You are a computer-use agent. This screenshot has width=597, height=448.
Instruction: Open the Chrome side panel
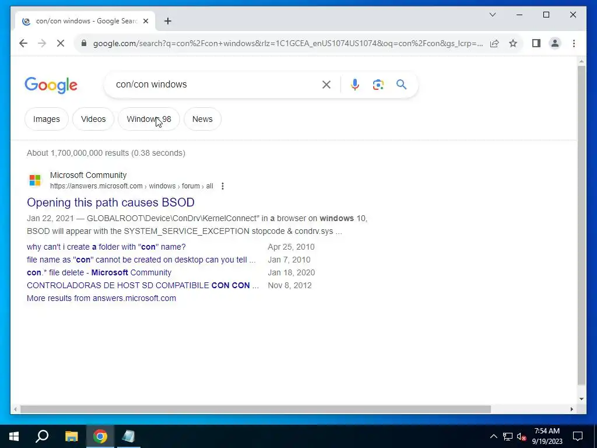536,43
